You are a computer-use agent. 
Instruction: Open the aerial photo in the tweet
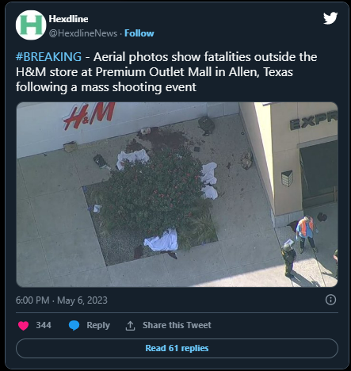(177, 194)
